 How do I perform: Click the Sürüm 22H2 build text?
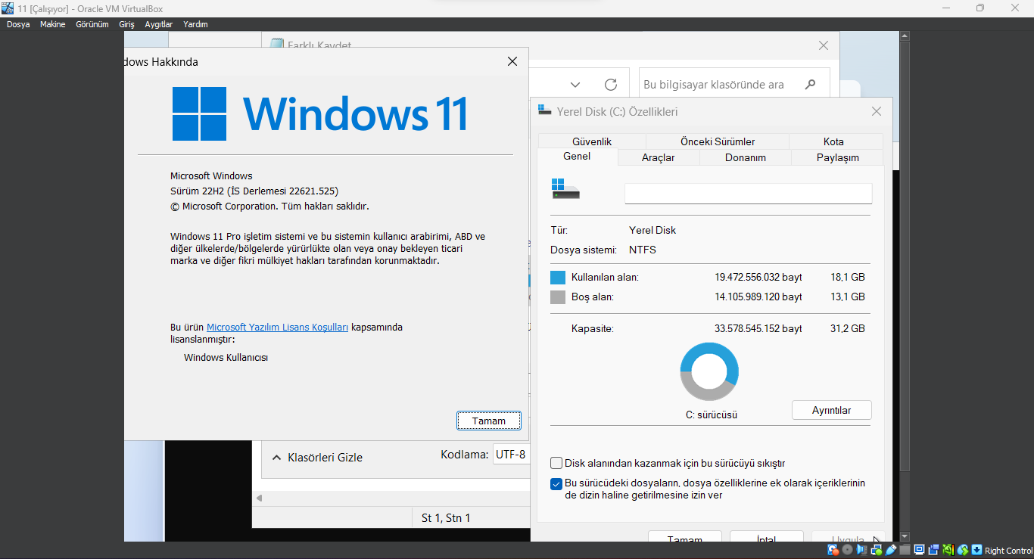(254, 191)
